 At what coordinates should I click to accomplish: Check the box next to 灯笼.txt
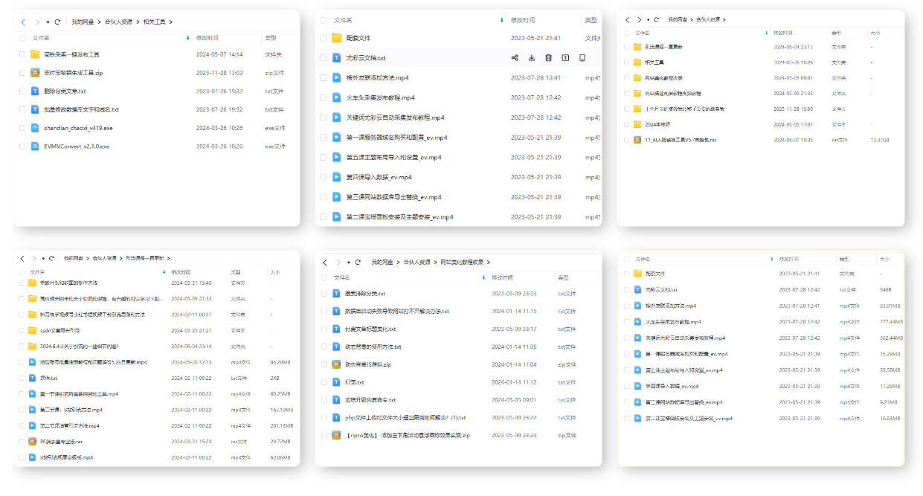coord(324,382)
